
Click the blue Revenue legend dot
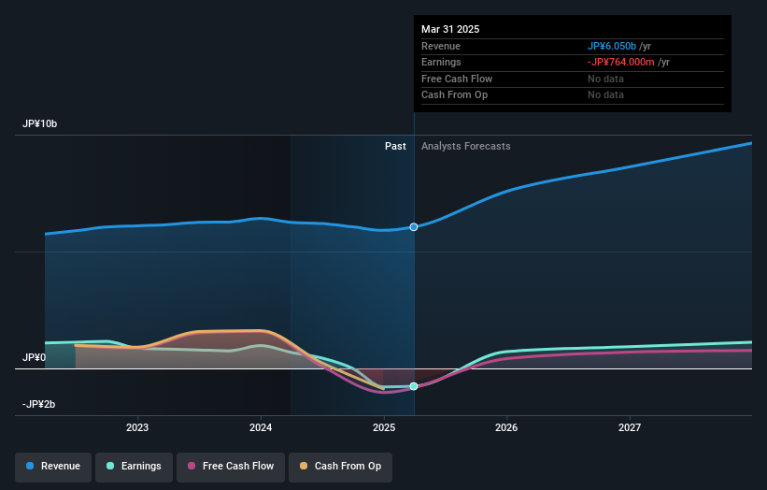(x=30, y=466)
